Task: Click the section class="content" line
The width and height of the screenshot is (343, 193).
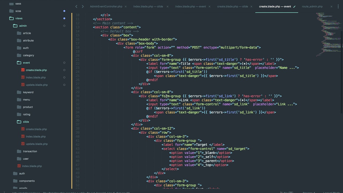Action: [x=117, y=27]
